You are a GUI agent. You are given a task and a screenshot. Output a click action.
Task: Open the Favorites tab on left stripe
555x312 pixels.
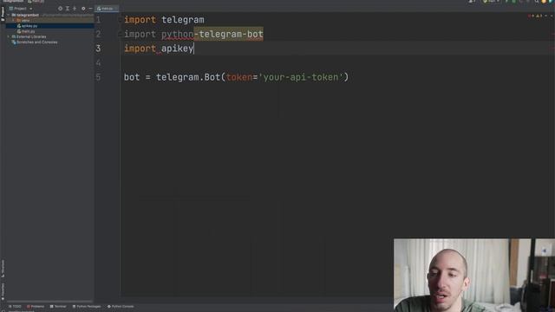click(x=3, y=292)
